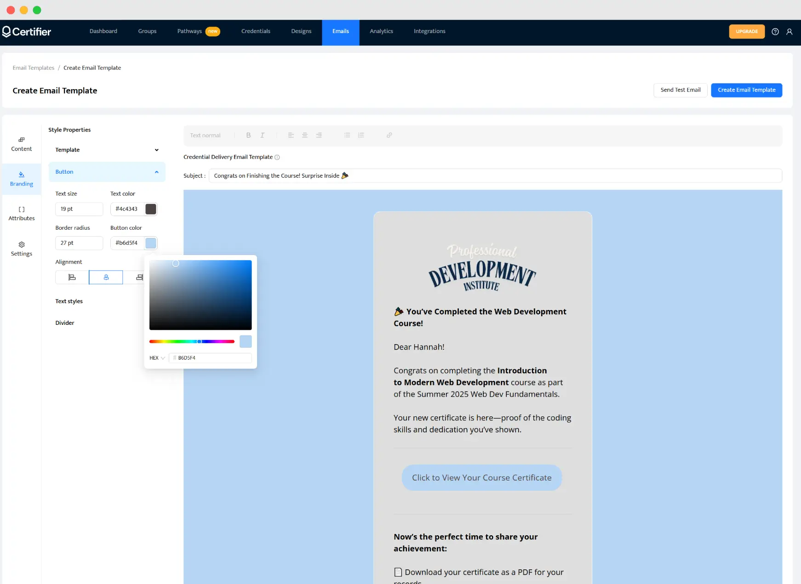Click the Text size 19 pt field

click(x=79, y=209)
